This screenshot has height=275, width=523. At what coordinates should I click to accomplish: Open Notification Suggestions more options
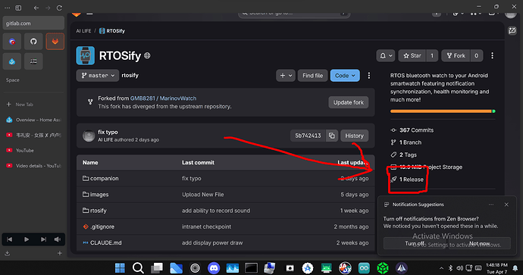(491, 205)
